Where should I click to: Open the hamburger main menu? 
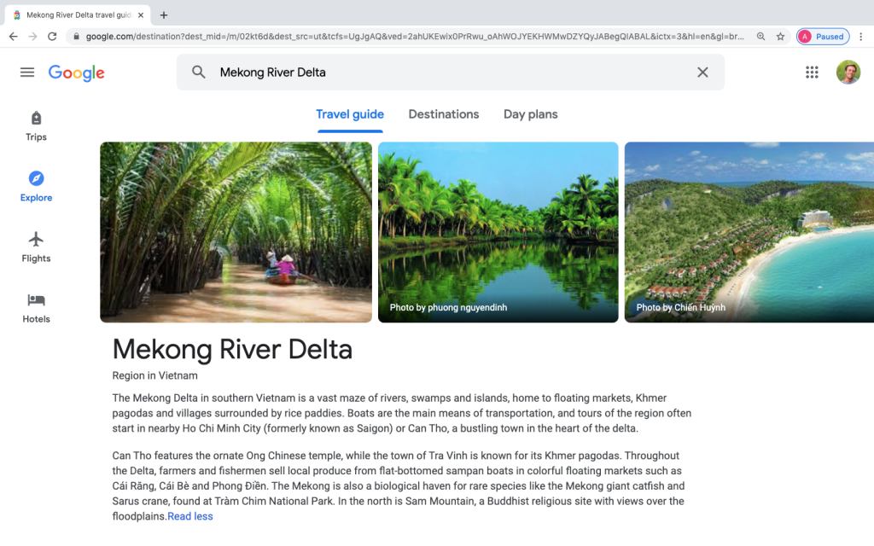coord(27,73)
